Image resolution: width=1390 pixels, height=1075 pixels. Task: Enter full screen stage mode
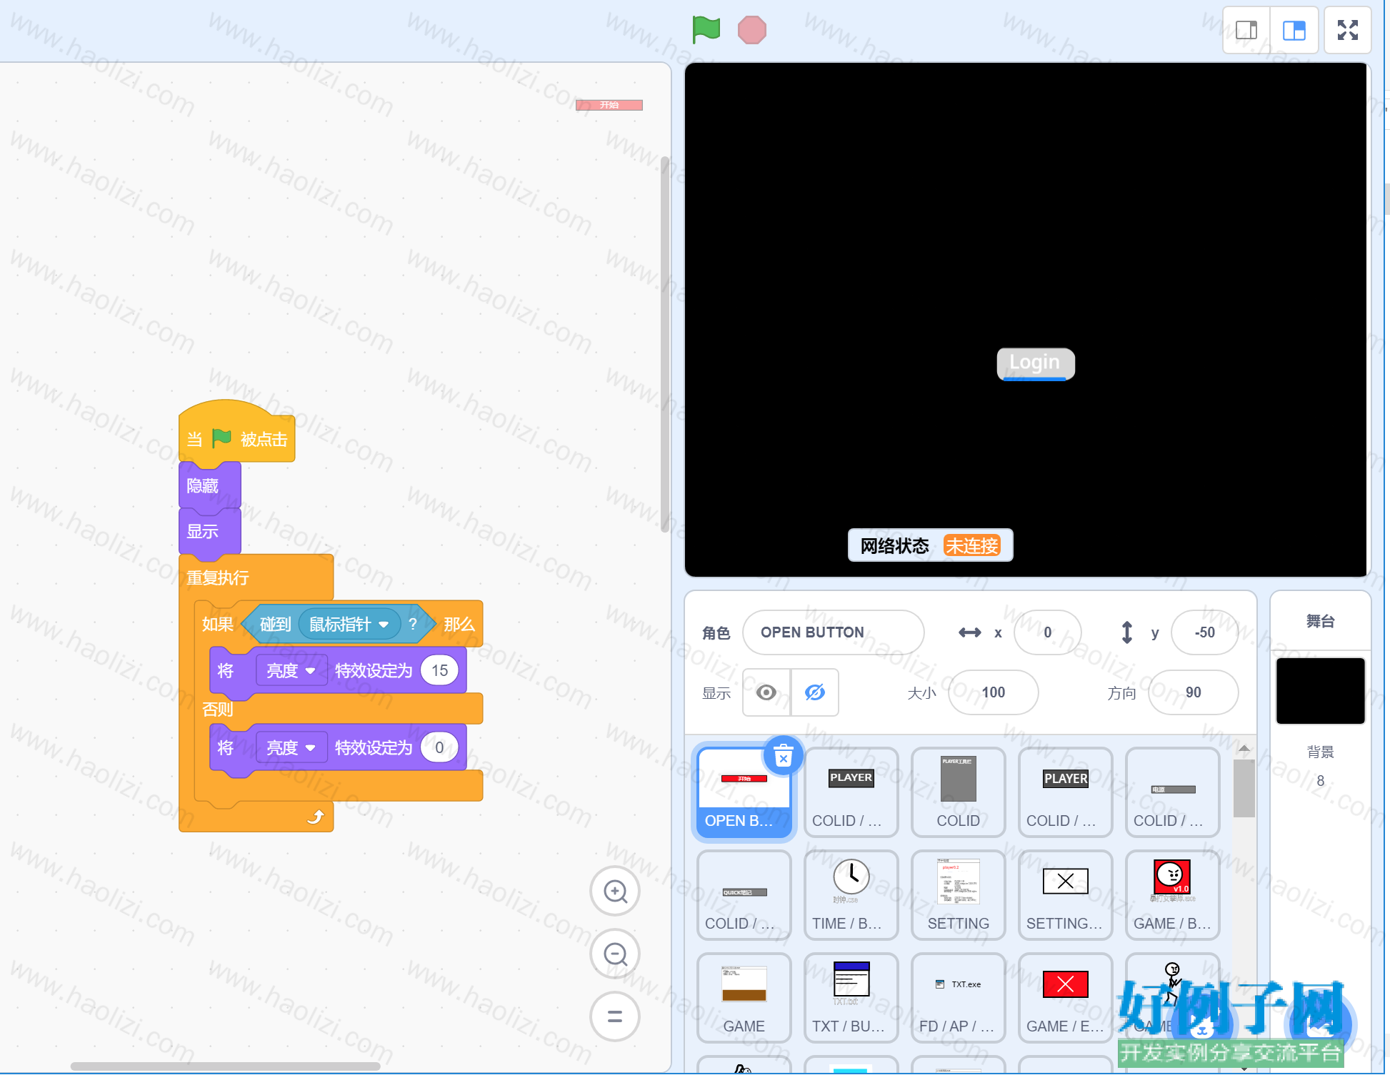click(1347, 30)
